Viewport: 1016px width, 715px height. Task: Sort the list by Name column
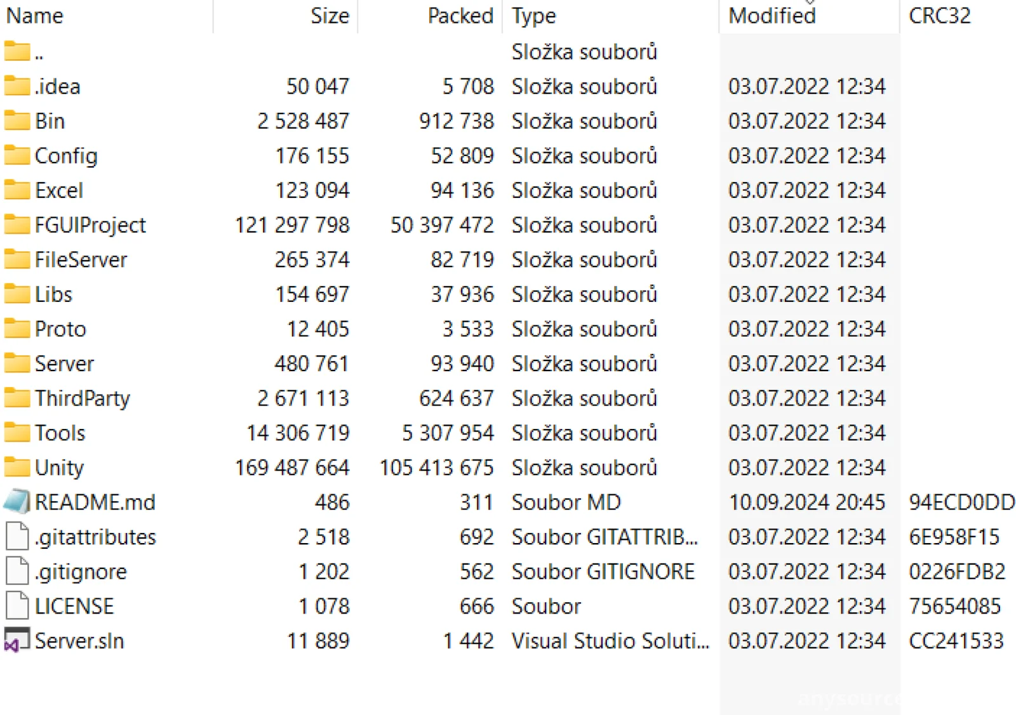[35, 16]
